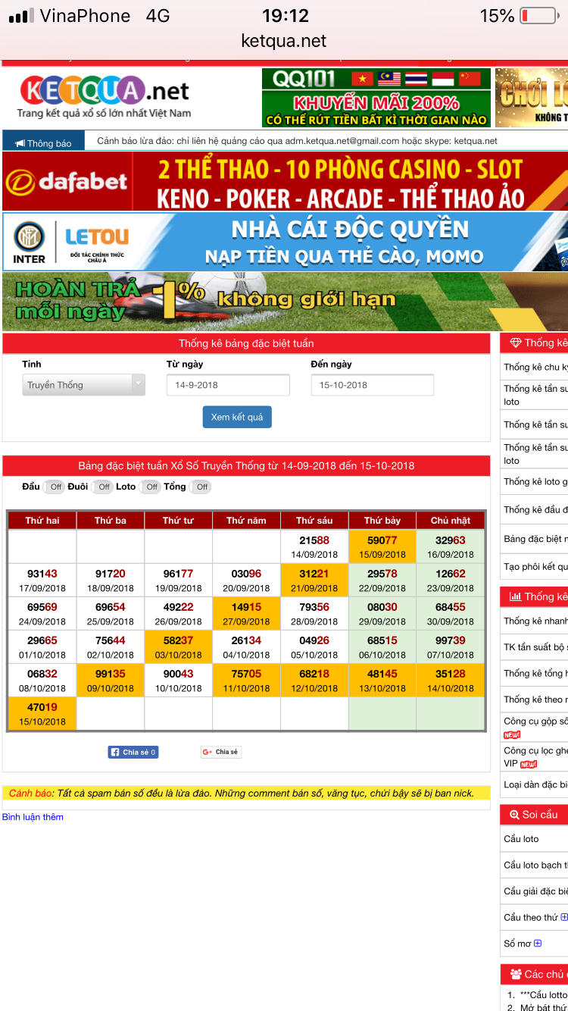Select result 93143 on 17/09/2018
568x1011 pixels.
coord(42,580)
